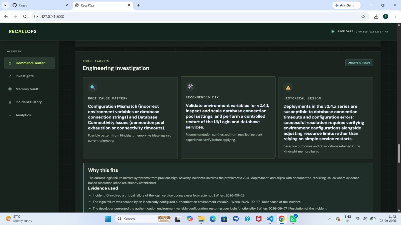This screenshot has height=225, width=401.
Task: Click the green Live Data status dot
Action: tap(333, 31)
